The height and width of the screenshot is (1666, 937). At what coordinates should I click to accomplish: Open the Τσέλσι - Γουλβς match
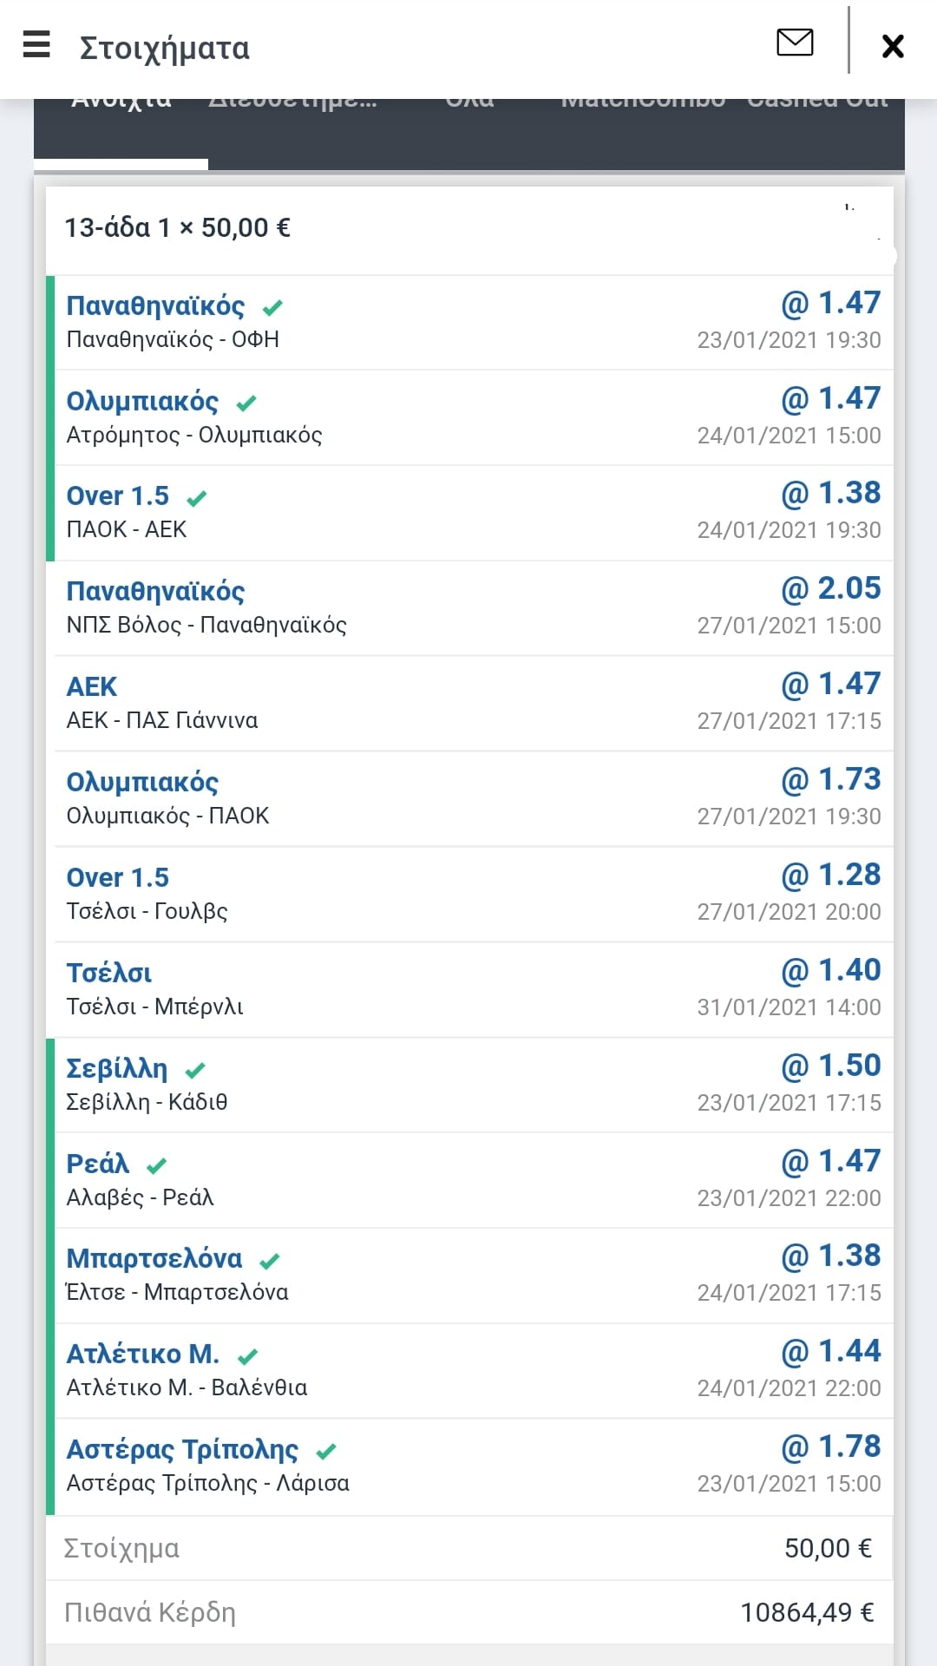(x=147, y=911)
